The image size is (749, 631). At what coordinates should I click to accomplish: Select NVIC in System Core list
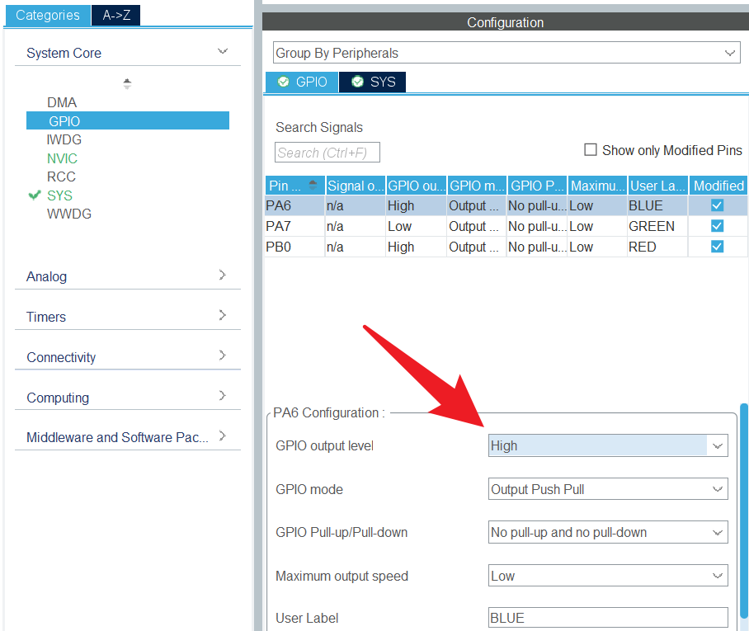pos(62,158)
